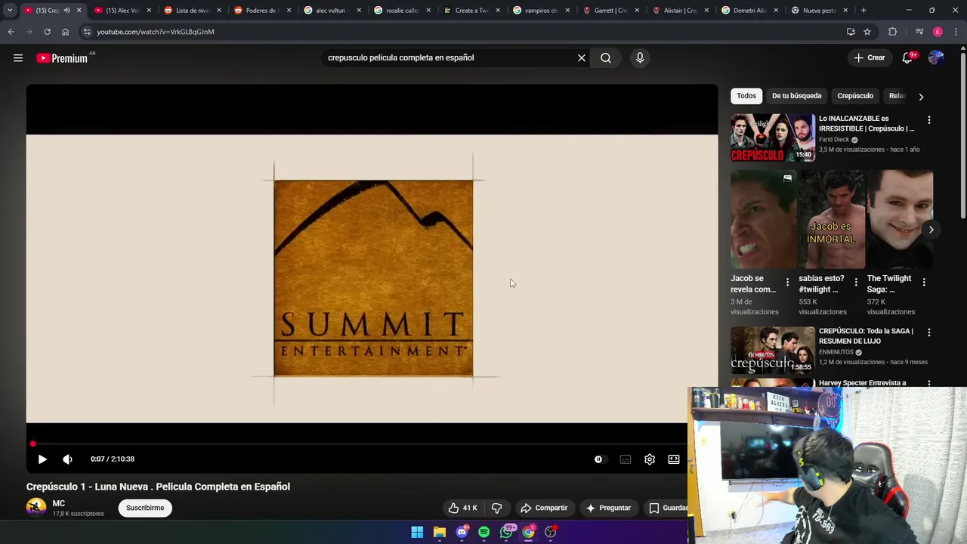
Task: Expand Chrome tab search dropdown
Action: 10,11
